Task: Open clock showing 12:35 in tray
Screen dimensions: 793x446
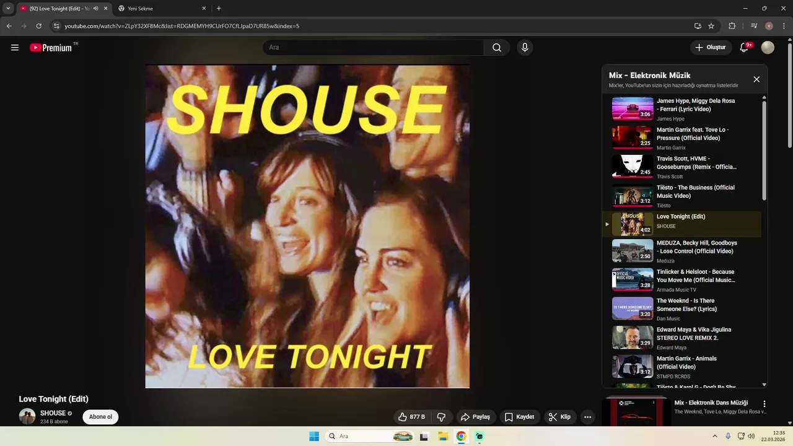Action: (774, 436)
